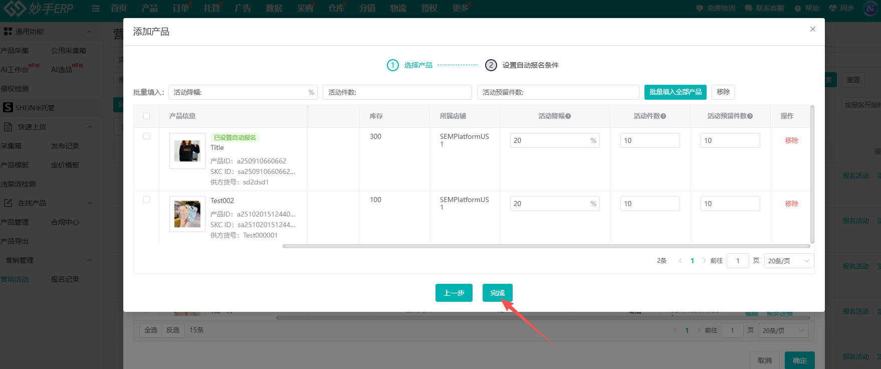Open AI选品 in the sidebar
881x369 pixels.
(61, 70)
